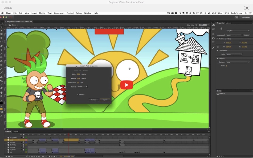Add a new layer in timeline
The width and height of the screenshot is (253, 158).
click(6, 156)
